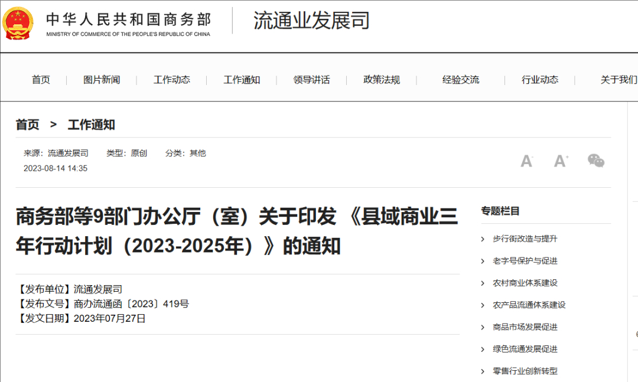Click article title 商务部等9部门办公厅

click(237, 231)
